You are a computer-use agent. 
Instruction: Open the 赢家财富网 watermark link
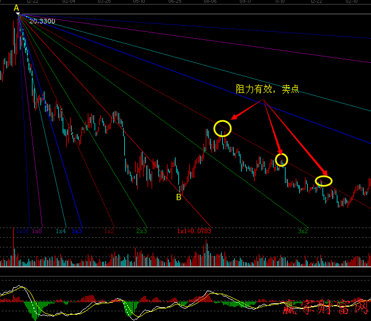pyautogui.click(x=326, y=308)
